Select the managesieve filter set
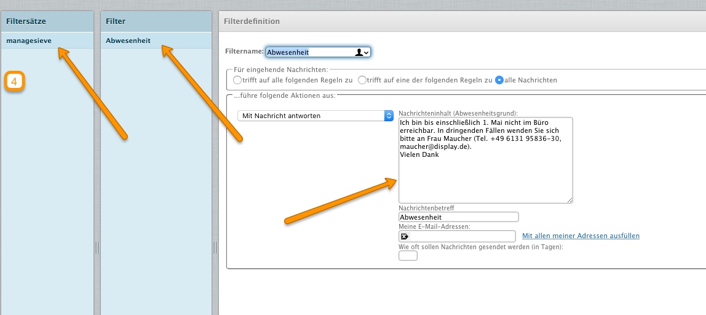Viewport: 706px width, 315px height. [x=29, y=41]
